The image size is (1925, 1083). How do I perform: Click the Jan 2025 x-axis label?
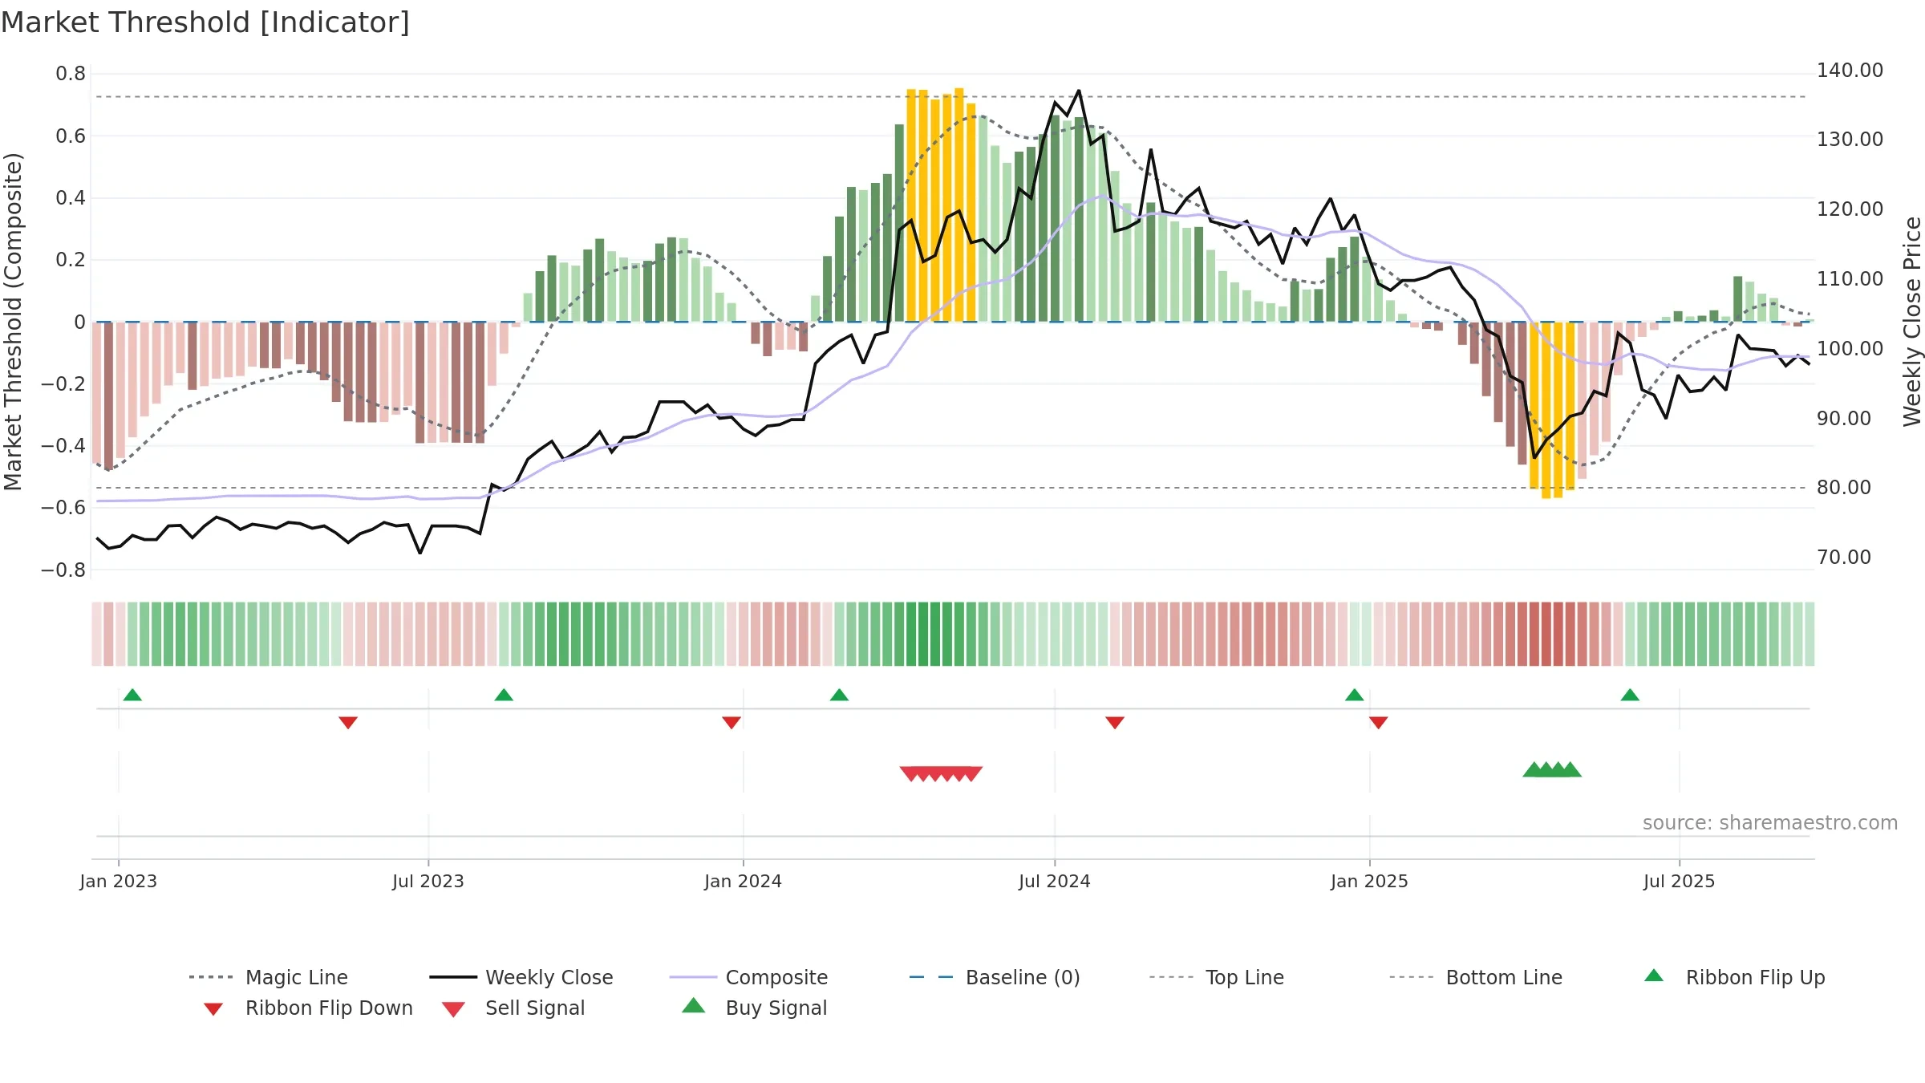click(1370, 881)
